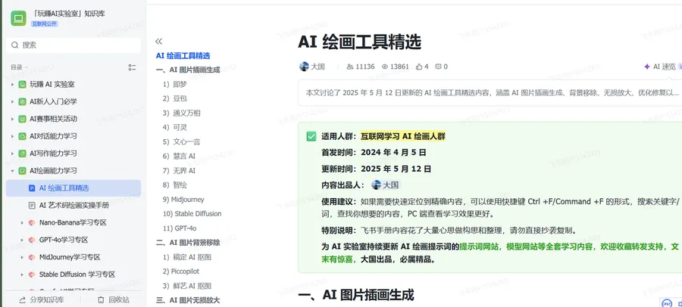Click the AI绘画能力学习 green icon
Viewport: 682px width, 307px height.
pos(22,171)
